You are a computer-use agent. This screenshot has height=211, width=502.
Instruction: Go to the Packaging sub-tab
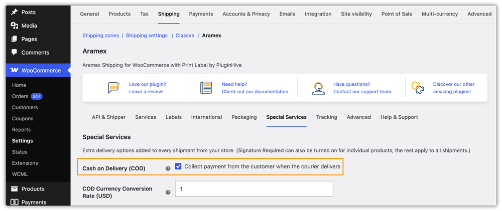click(244, 117)
